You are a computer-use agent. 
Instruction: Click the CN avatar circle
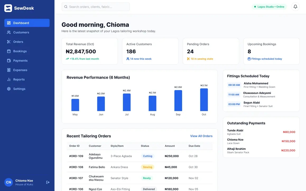(8, 182)
